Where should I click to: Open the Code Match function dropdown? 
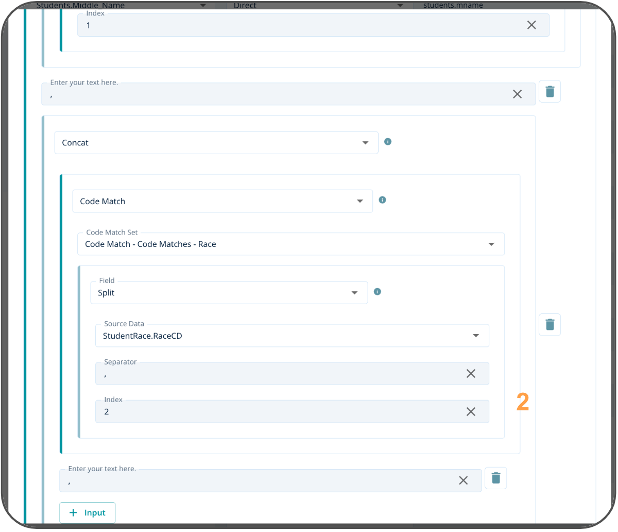pyautogui.click(x=222, y=202)
